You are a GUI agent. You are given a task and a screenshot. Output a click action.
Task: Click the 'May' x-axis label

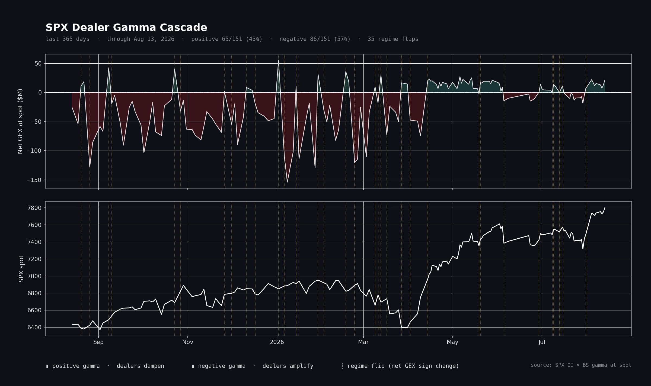(453, 342)
